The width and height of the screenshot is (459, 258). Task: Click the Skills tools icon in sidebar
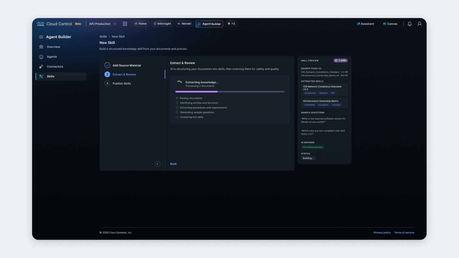[41, 76]
